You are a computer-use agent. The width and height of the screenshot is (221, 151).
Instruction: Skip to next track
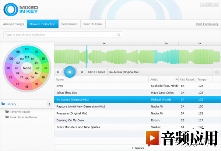click(82, 72)
